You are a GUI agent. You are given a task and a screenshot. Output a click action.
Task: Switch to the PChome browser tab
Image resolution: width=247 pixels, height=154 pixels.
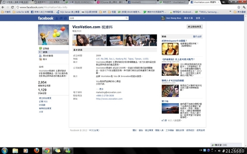[x=110, y=2]
